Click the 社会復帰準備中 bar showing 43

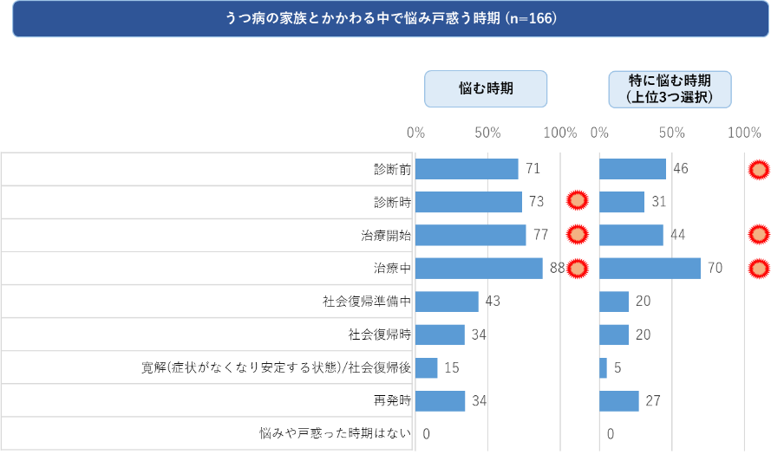pyautogui.click(x=447, y=302)
